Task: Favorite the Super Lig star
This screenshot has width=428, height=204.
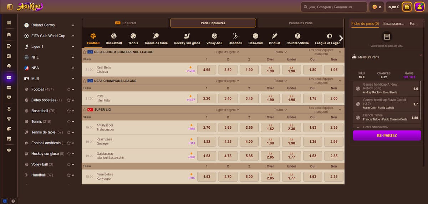Action: coord(85,109)
